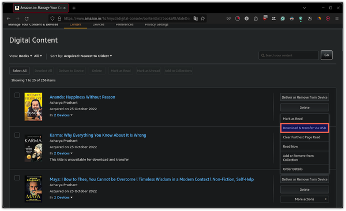Click the padlock site security icon
The height and width of the screenshot is (211, 346).
click(59, 18)
